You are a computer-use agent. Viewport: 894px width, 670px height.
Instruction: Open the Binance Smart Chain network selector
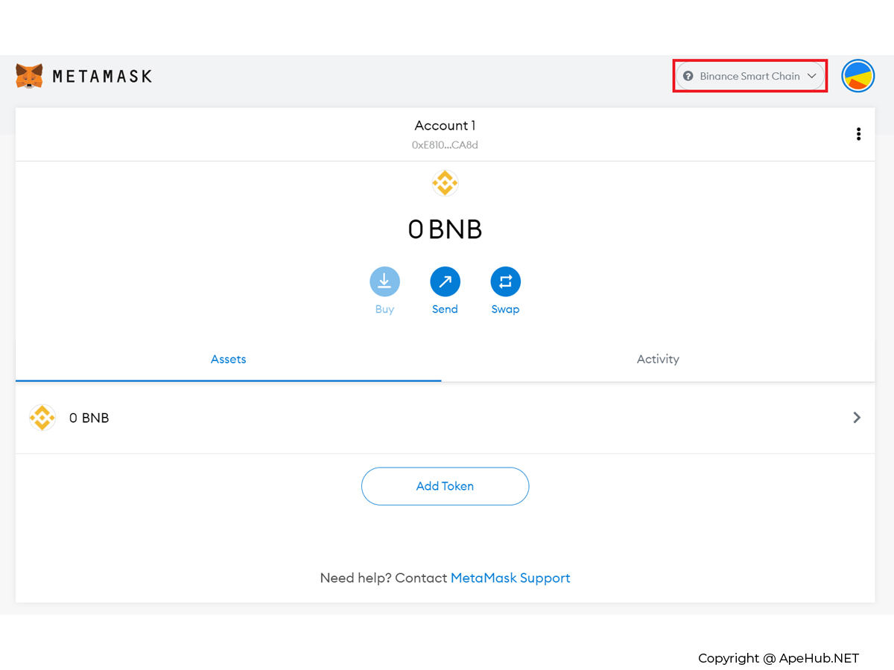[749, 76]
